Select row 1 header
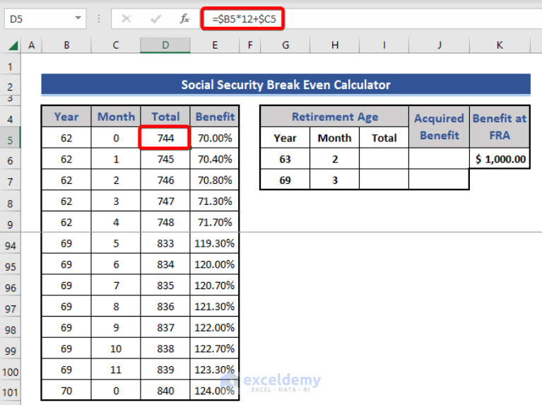542x405 pixels. [10, 66]
